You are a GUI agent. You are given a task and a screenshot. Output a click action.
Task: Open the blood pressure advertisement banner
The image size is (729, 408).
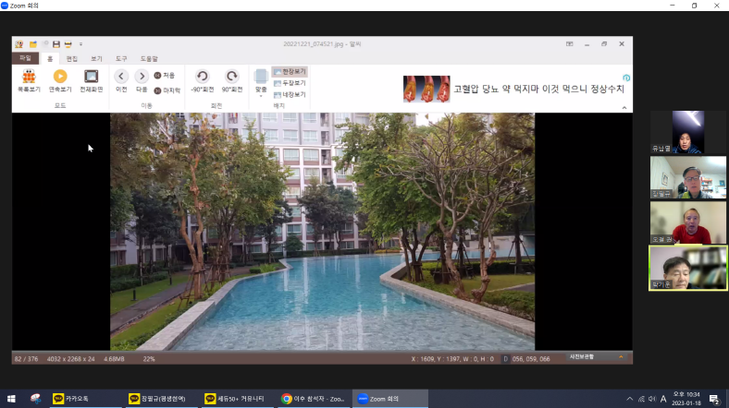coord(515,89)
